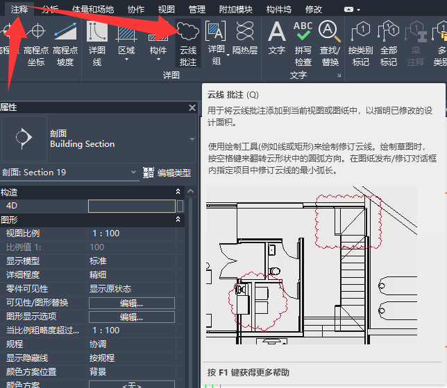Click the 全部标记 tag all tool
The height and width of the screenshot is (388, 447).
pyautogui.click(x=389, y=44)
